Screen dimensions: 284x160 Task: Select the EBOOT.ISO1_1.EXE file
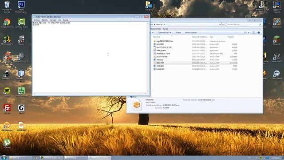coord(164,48)
